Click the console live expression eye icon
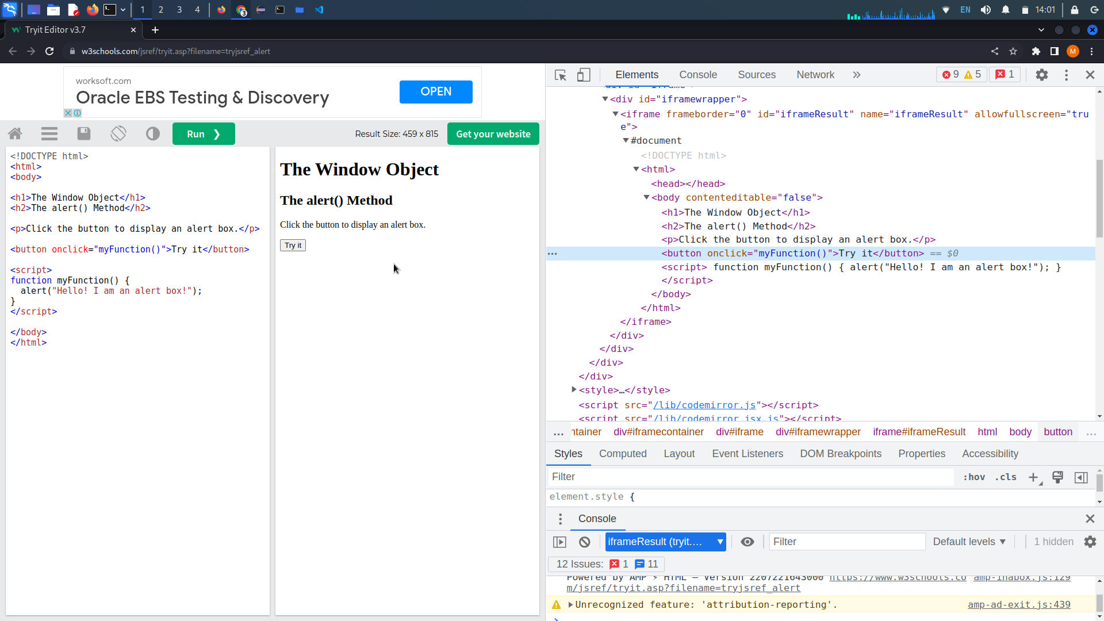This screenshot has height=621, width=1104. pos(747,542)
